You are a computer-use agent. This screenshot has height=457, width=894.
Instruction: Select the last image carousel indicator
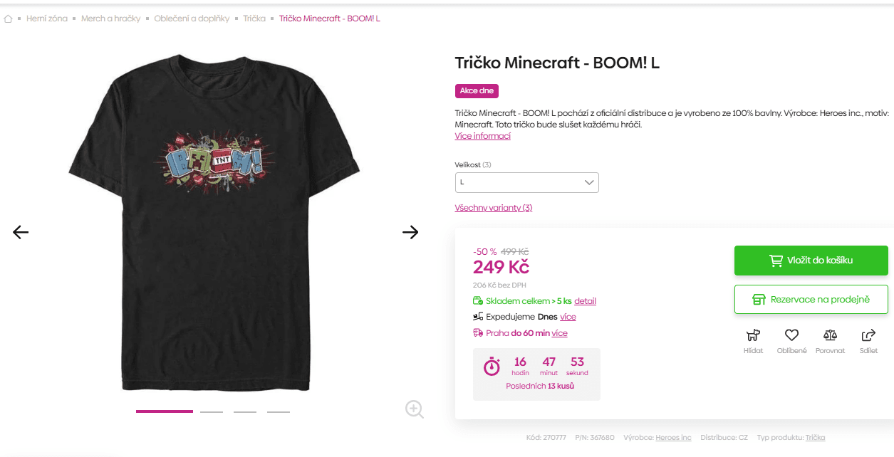[279, 411]
